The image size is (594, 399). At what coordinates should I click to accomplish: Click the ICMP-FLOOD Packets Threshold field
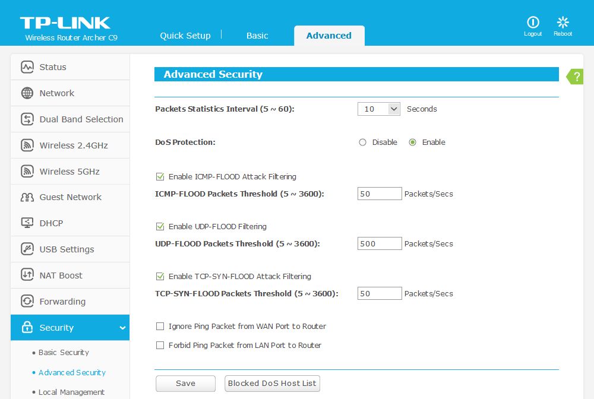tap(380, 194)
